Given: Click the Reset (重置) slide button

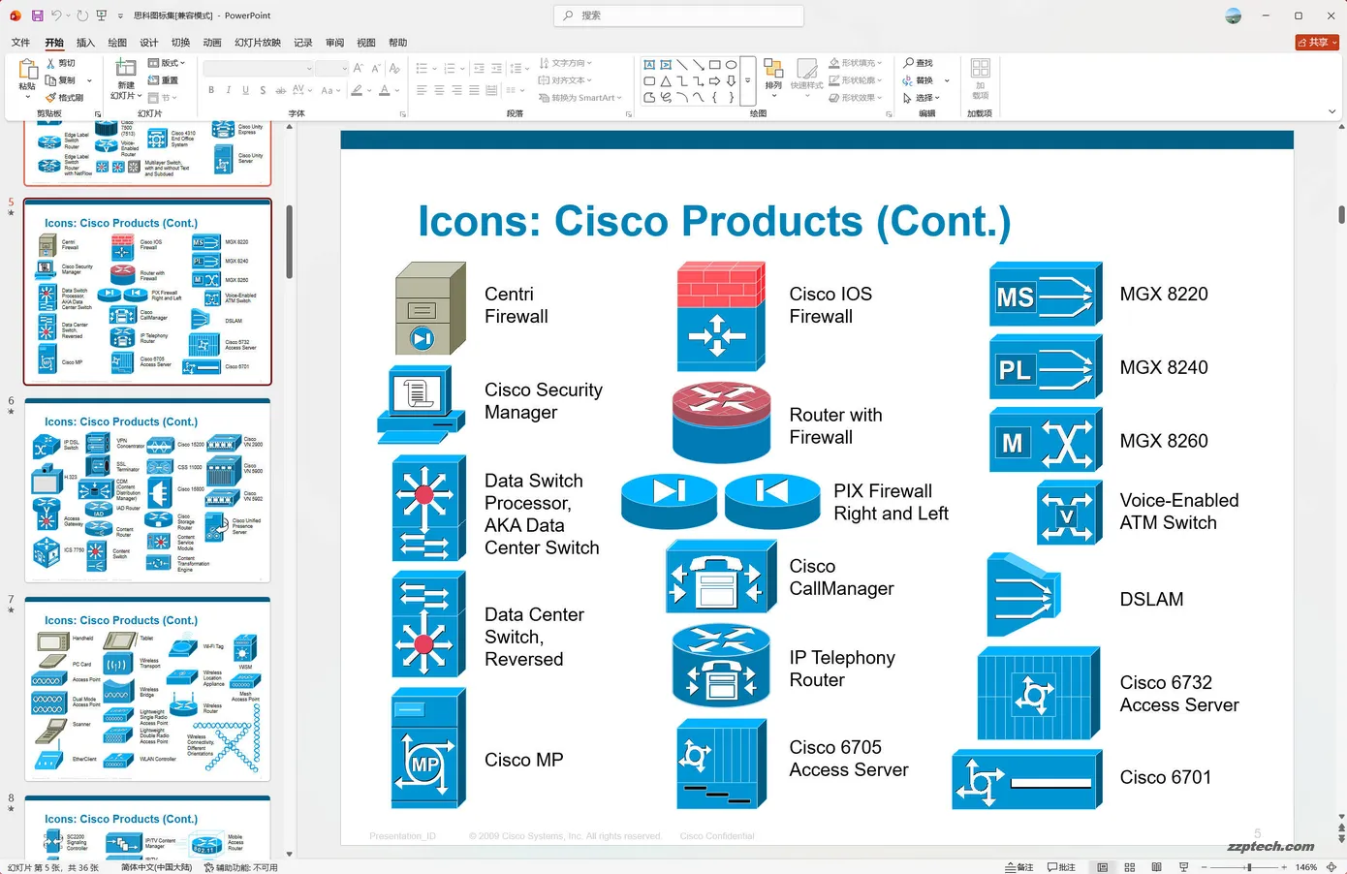Looking at the screenshot, I should (163, 80).
